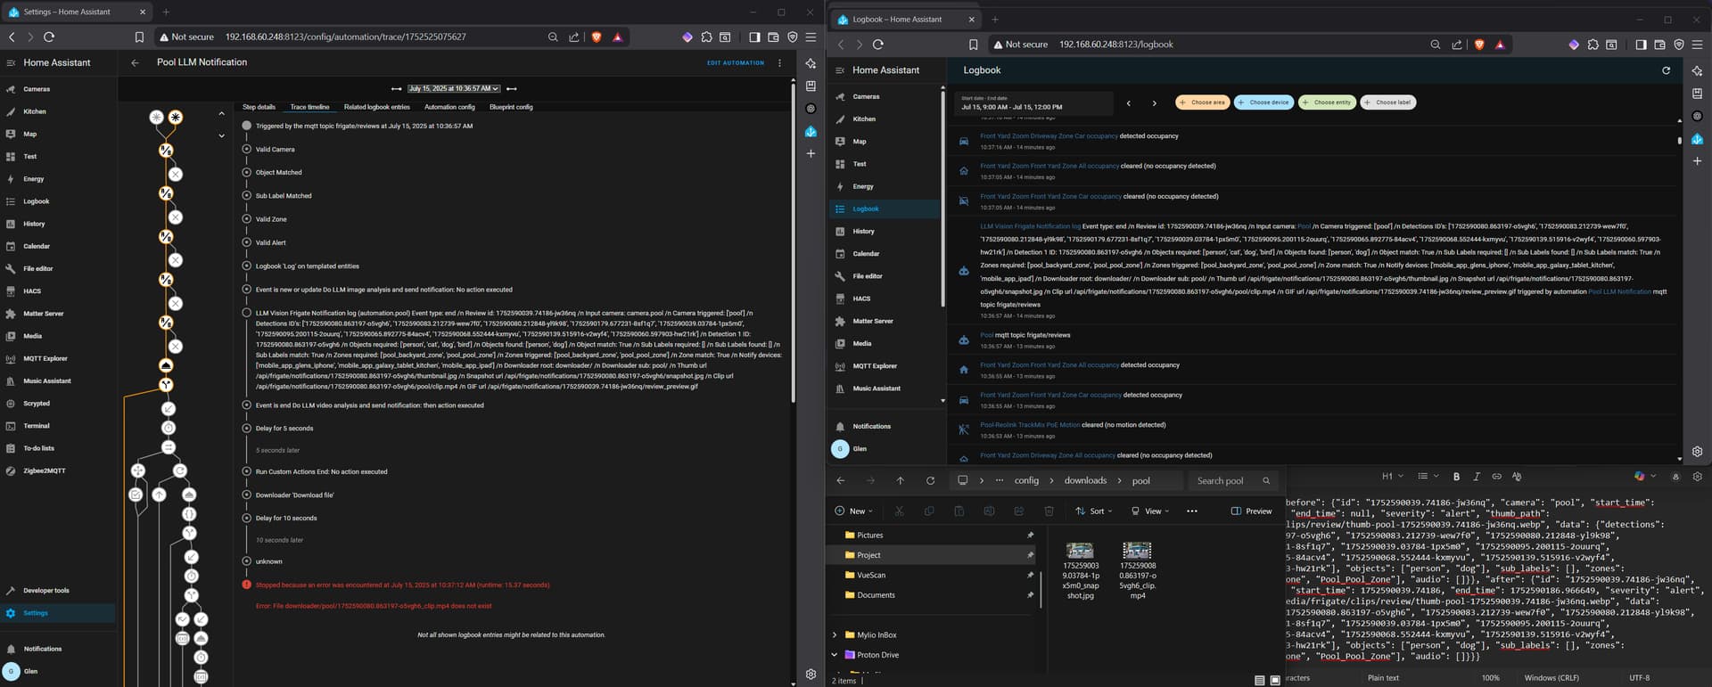Image resolution: width=1712 pixels, height=687 pixels.
Task: Open overflow menu beside Edit Automation
Action: pyautogui.click(x=779, y=62)
